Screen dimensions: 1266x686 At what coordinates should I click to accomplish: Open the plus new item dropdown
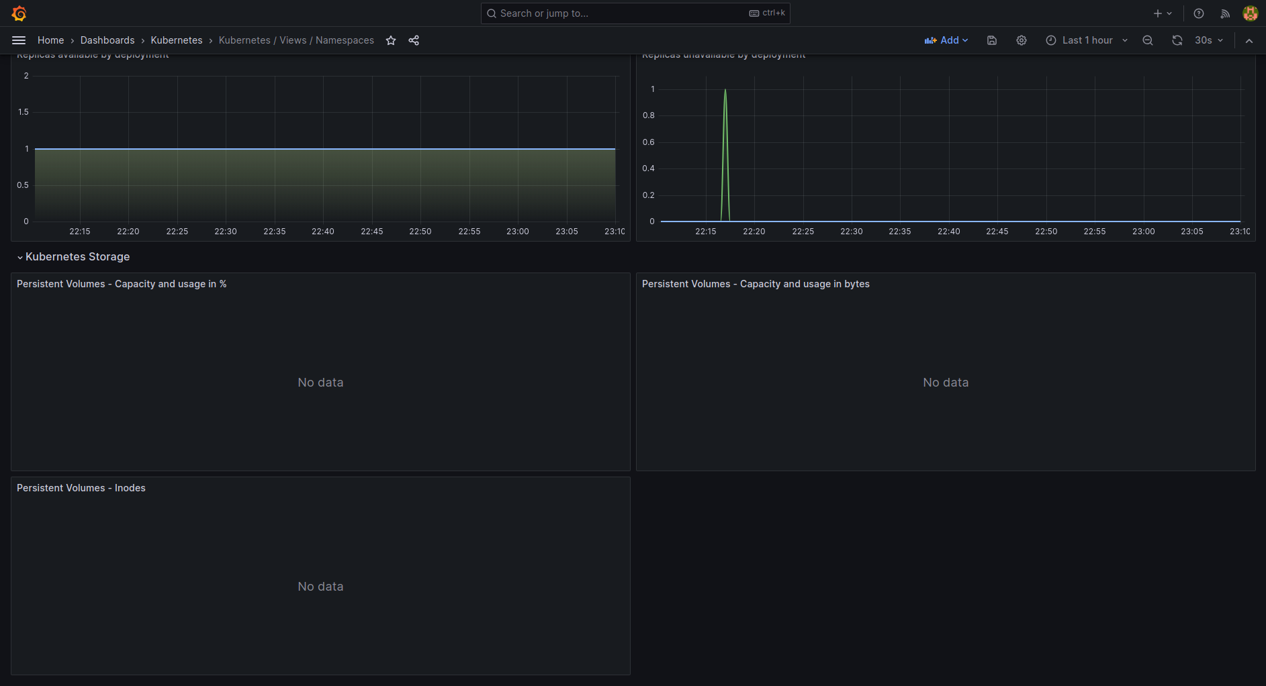(1163, 13)
